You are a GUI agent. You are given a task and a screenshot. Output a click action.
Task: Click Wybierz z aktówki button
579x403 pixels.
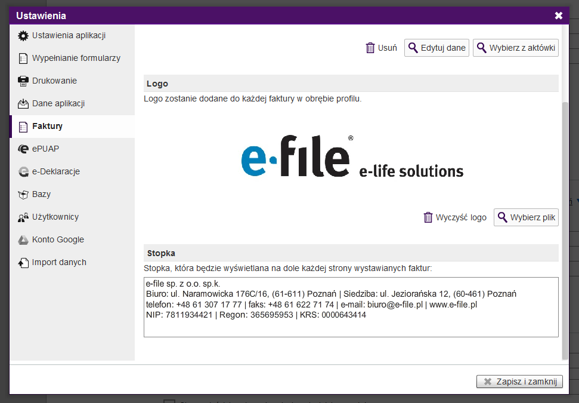515,48
